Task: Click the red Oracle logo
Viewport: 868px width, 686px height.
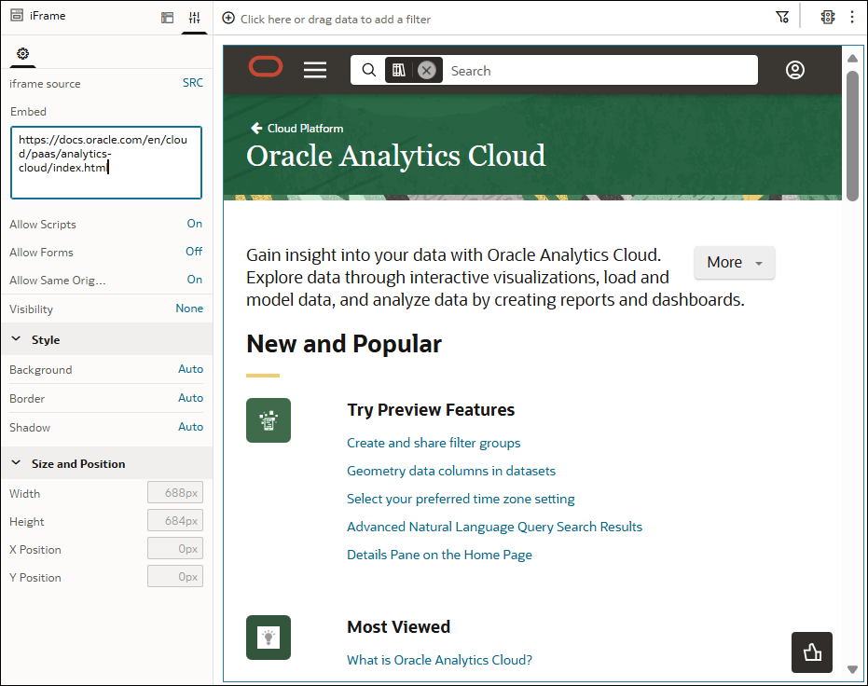Action: pyautogui.click(x=266, y=67)
